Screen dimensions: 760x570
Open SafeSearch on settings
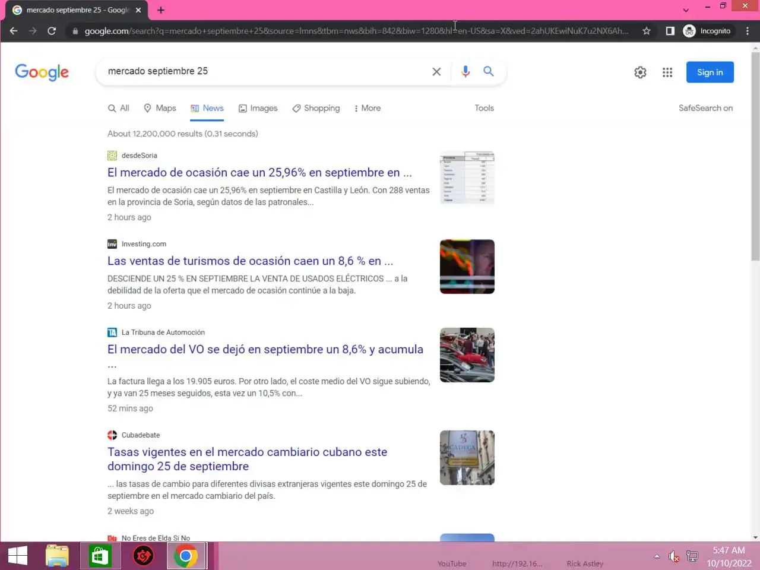click(x=705, y=108)
